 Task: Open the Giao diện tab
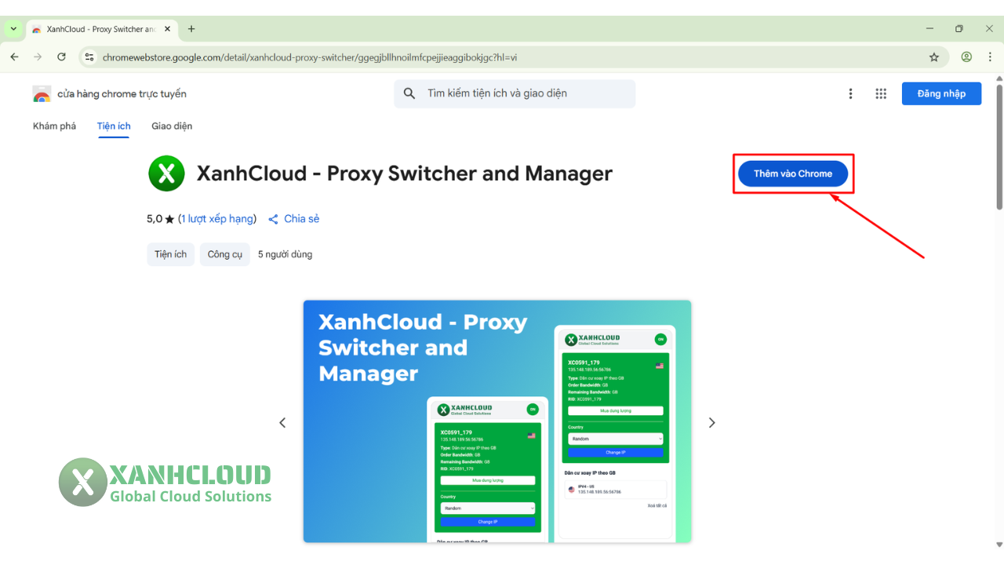coord(172,126)
